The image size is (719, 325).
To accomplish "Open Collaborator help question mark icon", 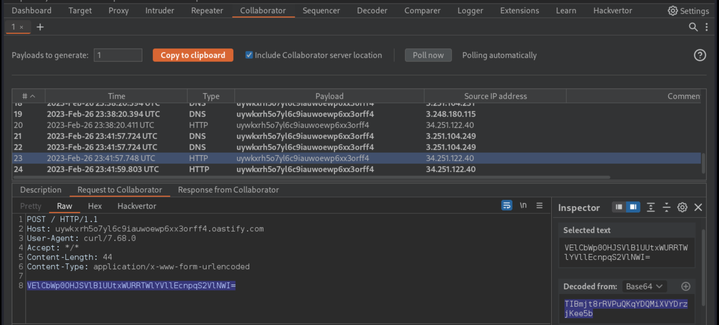I will [700, 55].
